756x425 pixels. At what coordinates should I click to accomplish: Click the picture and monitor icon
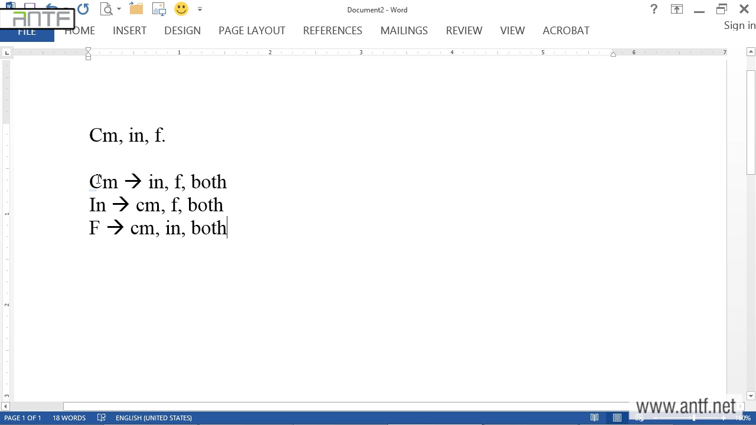pyautogui.click(x=159, y=9)
